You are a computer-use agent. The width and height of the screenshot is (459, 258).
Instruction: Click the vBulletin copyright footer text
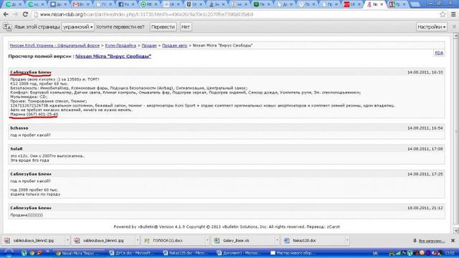point(227,226)
